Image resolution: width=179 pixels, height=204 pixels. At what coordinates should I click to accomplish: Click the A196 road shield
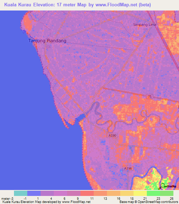pyautogui.click(x=128, y=168)
